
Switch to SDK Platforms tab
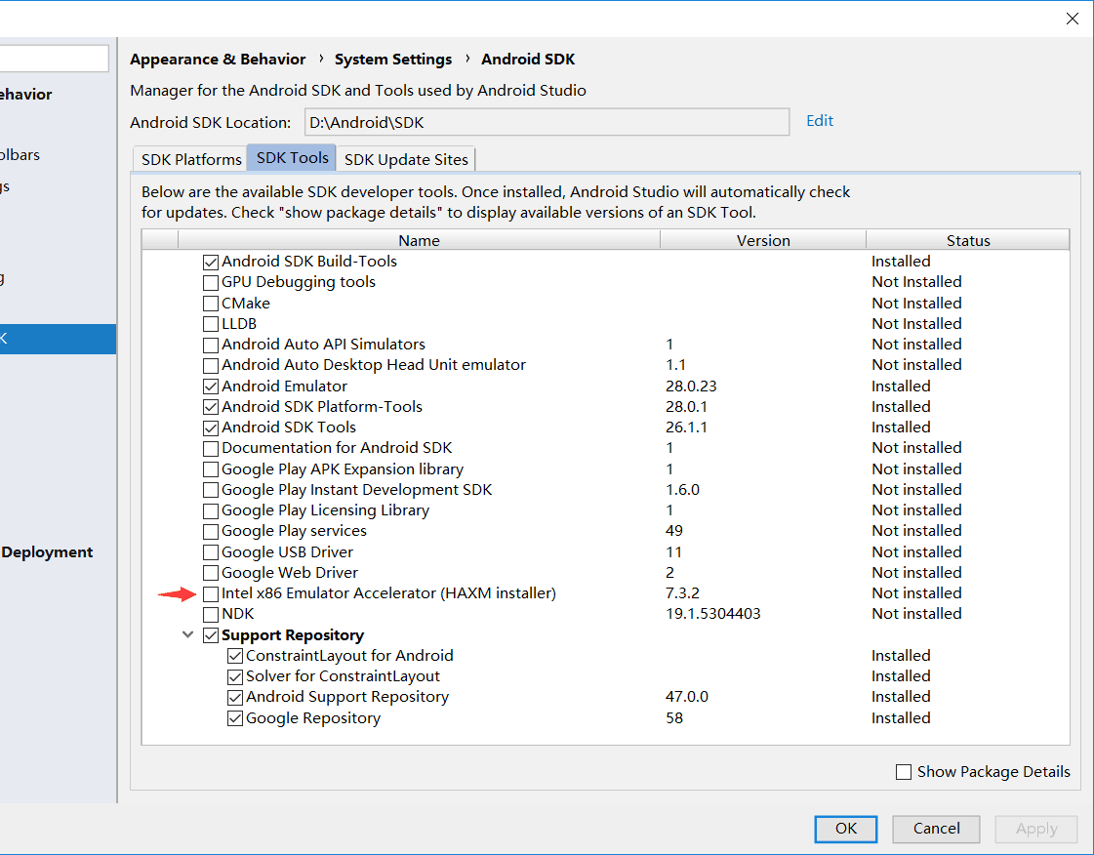pyautogui.click(x=191, y=159)
